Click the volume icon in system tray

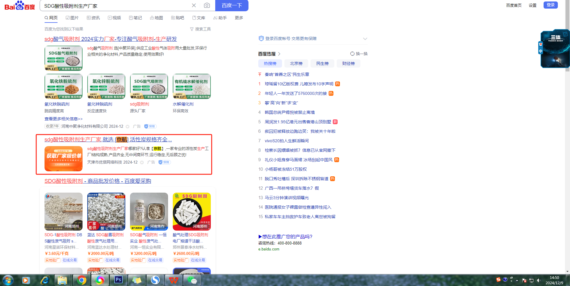pos(539,280)
